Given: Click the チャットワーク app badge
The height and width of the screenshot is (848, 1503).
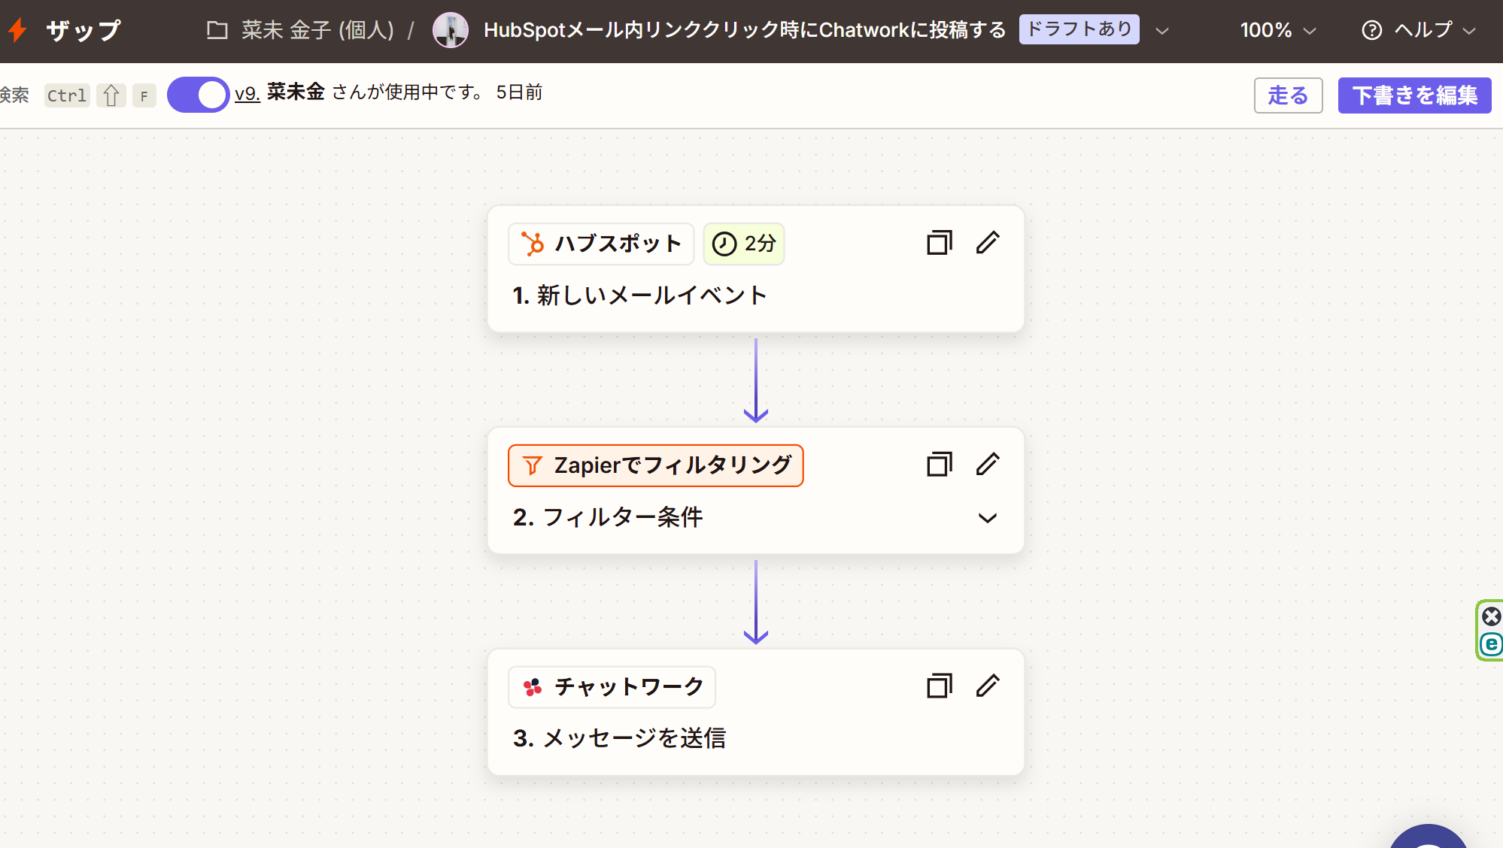Looking at the screenshot, I should 612,687.
